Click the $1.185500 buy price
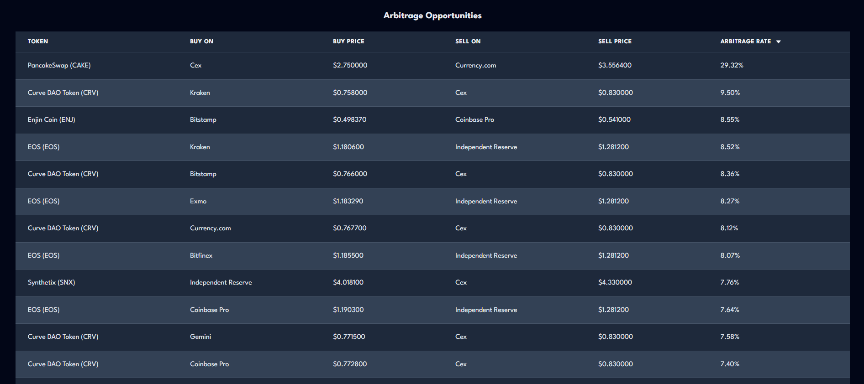Screen dimensions: 864x384 pyautogui.click(x=348, y=255)
